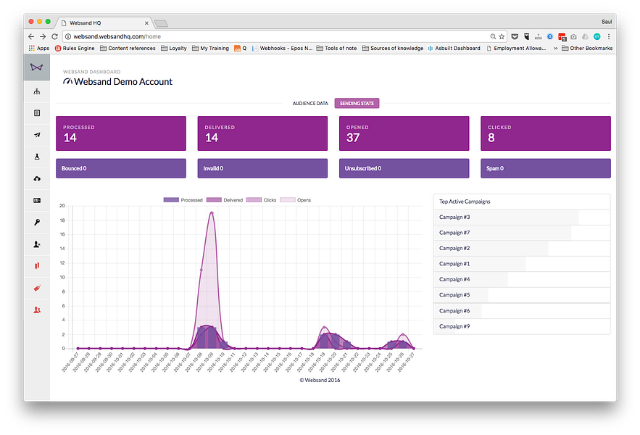Select Campaign #3 in top campaigns

[522, 217]
